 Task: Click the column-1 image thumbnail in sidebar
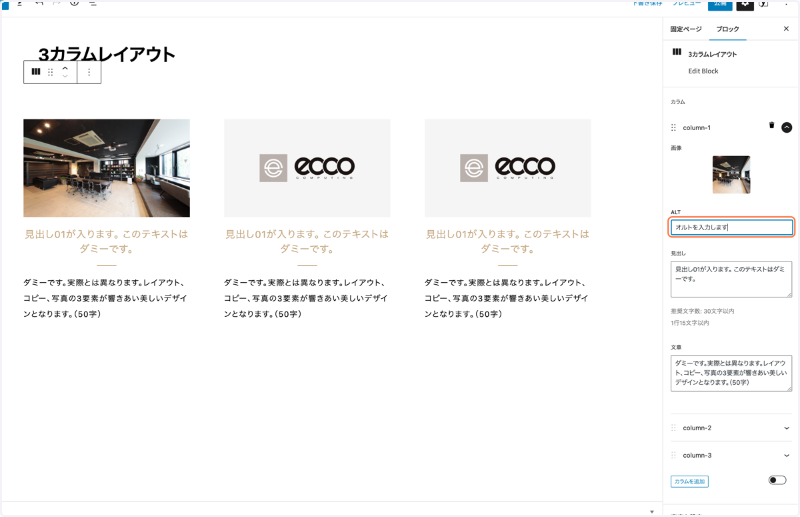pos(731,175)
